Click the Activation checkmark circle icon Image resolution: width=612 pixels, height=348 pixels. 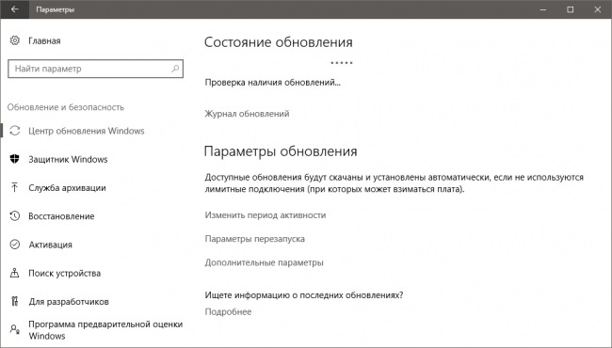15,245
